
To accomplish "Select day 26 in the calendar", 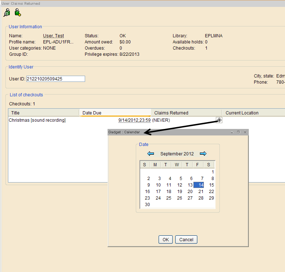I will [x=177, y=198].
